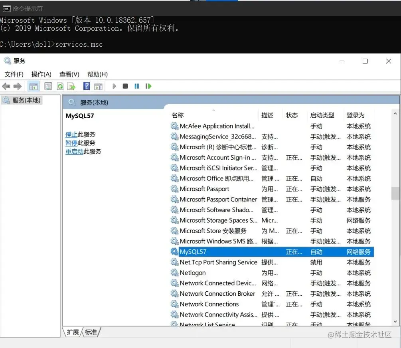Select the Microsoft Passport service row
The image size is (401, 348).
pos(272,189)
